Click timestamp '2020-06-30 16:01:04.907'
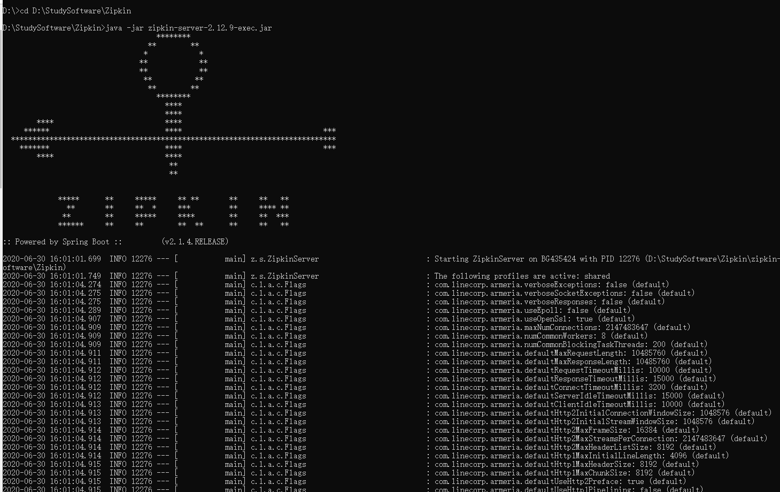The width and height of the screenshot is (780, 492). (52, 319)
